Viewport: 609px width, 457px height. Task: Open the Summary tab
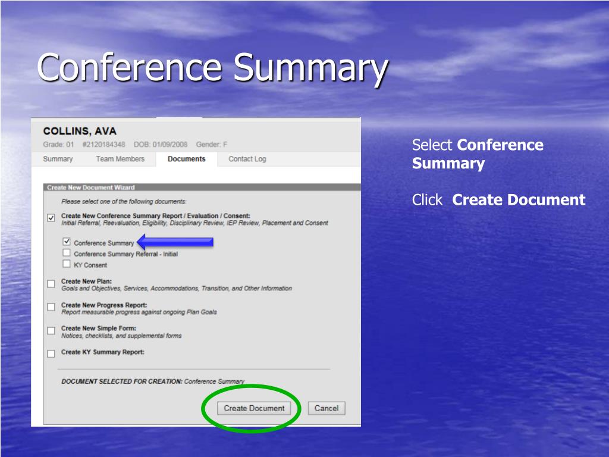tap(58, 159)
